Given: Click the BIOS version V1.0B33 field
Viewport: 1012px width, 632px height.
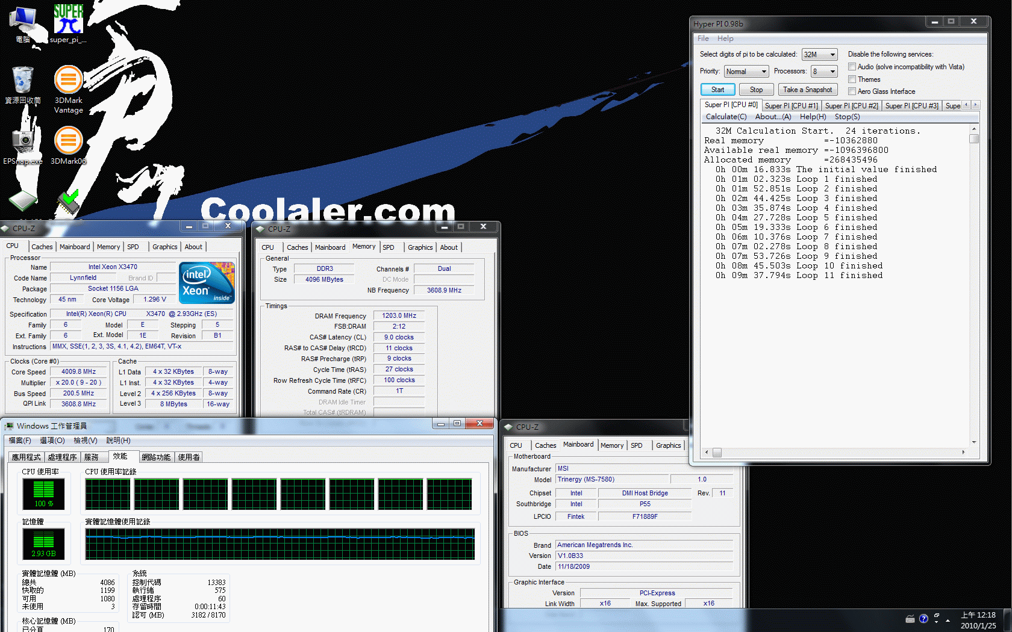Looking at the screenshot, I should 644,556.
